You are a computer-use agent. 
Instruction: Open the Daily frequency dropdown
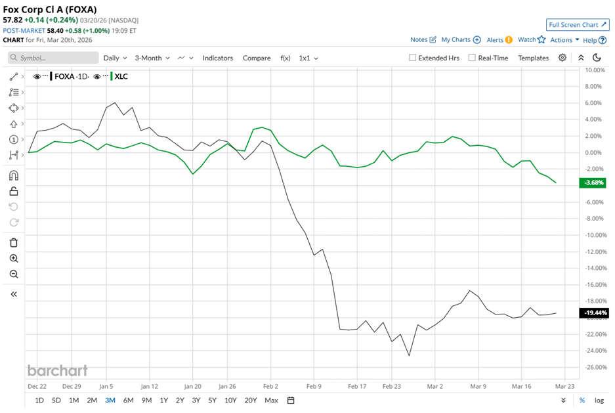[x=116, y=58]
